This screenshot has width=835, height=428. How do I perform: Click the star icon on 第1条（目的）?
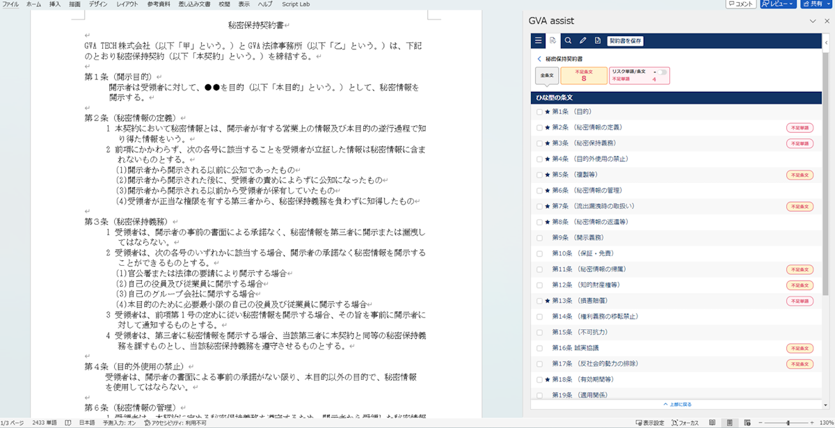(x=548, y=111)
